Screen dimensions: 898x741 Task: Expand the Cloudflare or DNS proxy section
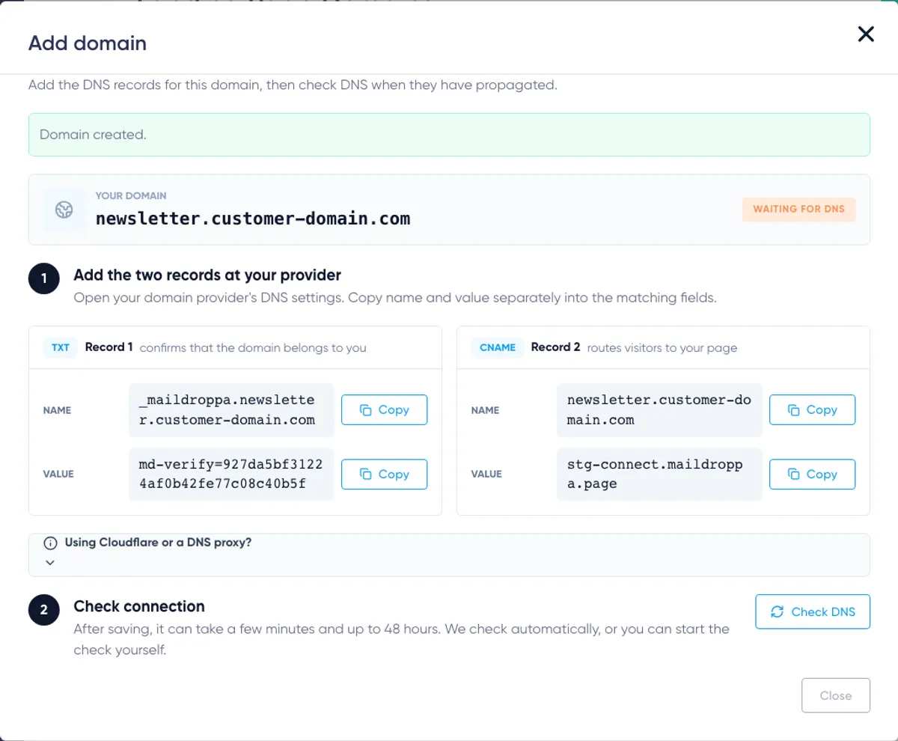click(x=449, y=554)
